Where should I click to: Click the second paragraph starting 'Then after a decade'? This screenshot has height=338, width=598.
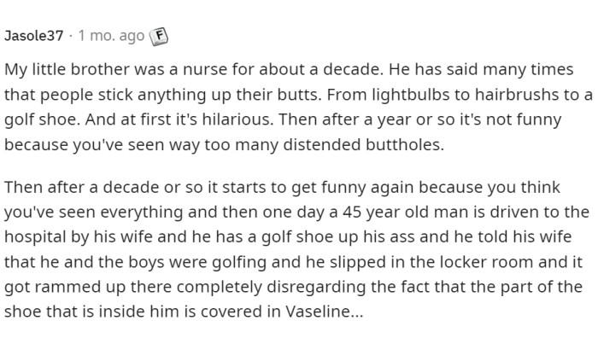[x=297, y=249]
